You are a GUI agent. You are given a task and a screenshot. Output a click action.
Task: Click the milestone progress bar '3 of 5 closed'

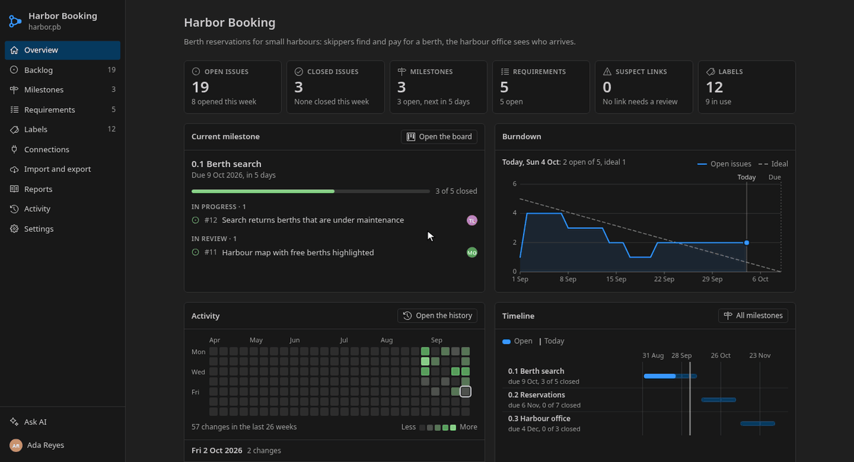(310, 191)
